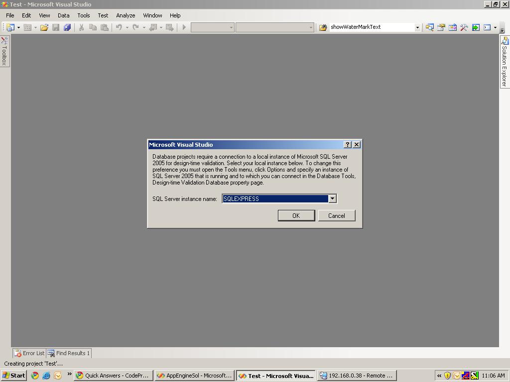Expand the quick launch overflow chevron
The image size is (510, 382).
[69, 374]
